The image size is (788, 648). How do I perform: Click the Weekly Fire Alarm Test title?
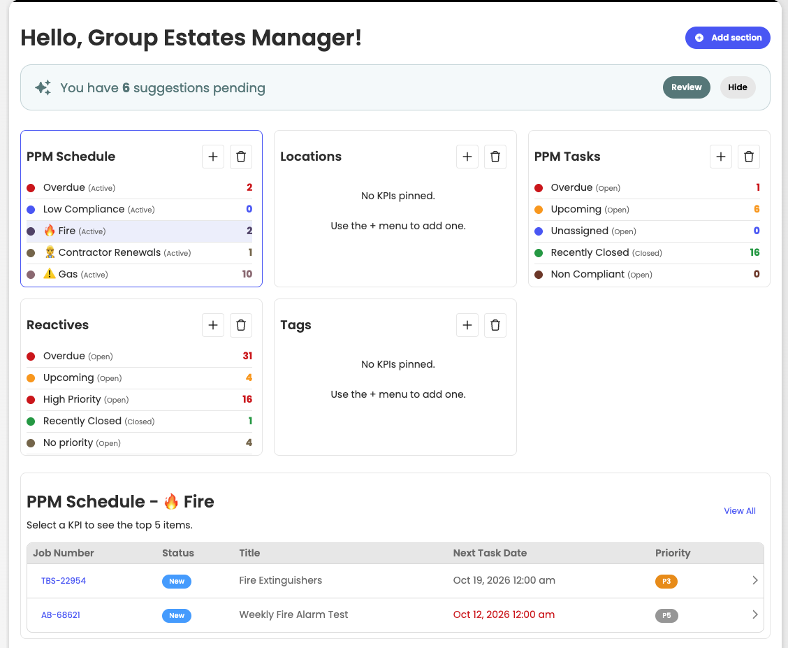(x=293, y=614)
